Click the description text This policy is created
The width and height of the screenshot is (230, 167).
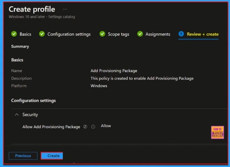(142, 78)
